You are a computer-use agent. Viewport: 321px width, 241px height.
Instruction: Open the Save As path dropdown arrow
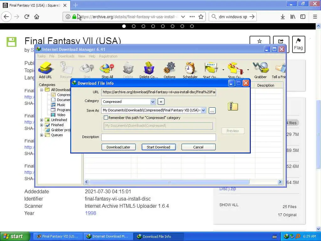click(x=203, y=110)
